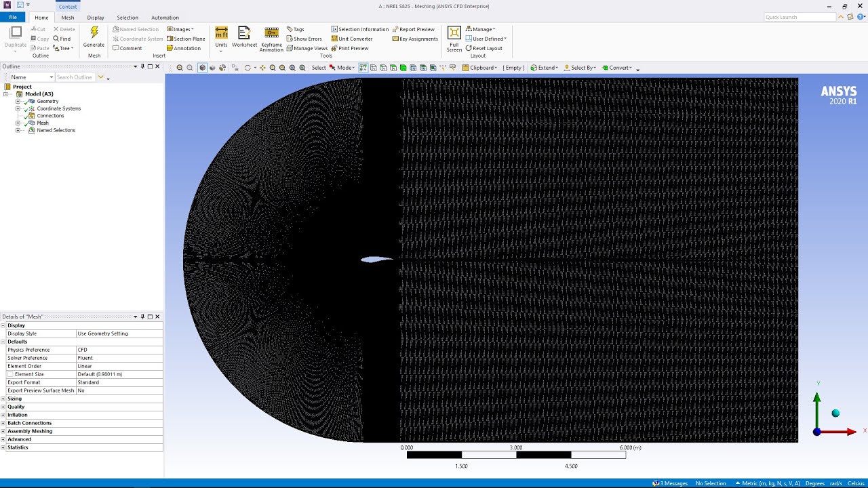This screenshot has width=868, height=488.
Task: Open Key Assignments
Action: pos(415,39)
